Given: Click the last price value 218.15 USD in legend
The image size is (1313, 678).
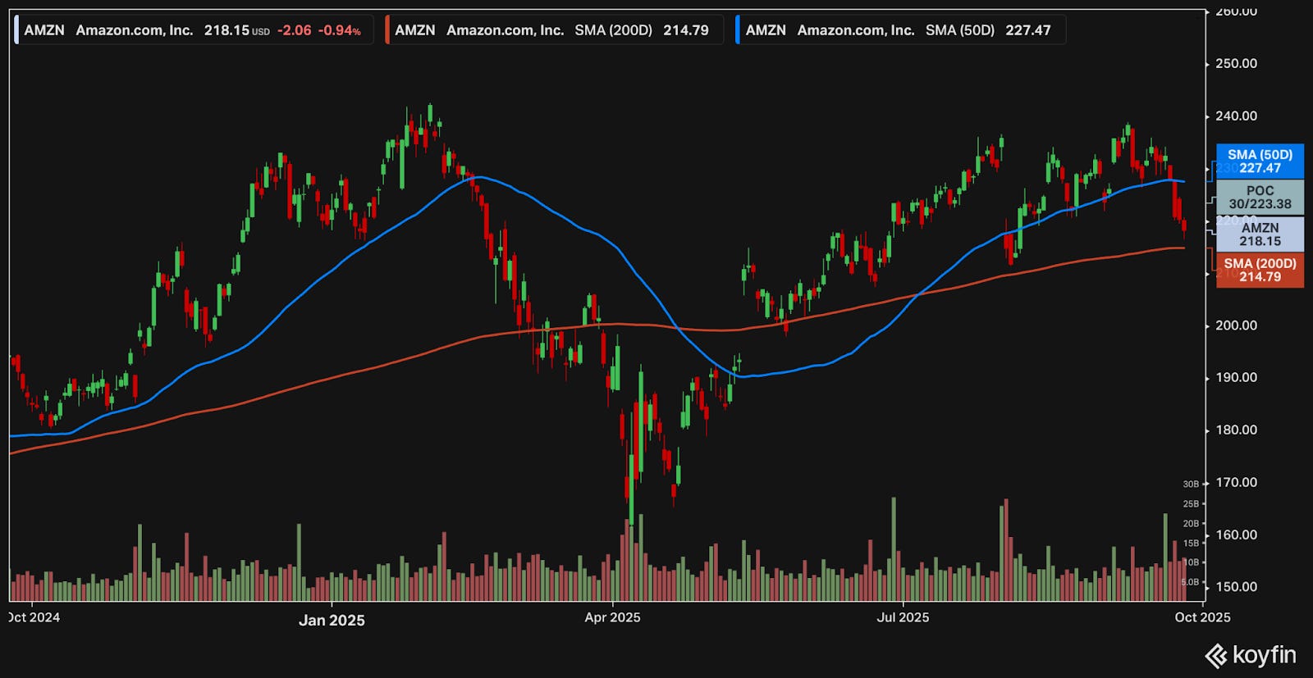Looking at the screenshot, I should [x=236, y=30].
